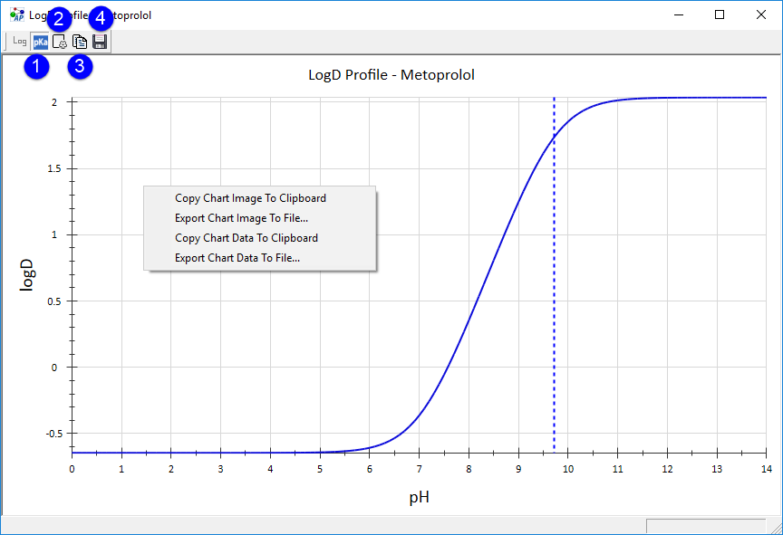Click the chart title 'LogD Profile - Metoprolol'

(x=391, y=75)
